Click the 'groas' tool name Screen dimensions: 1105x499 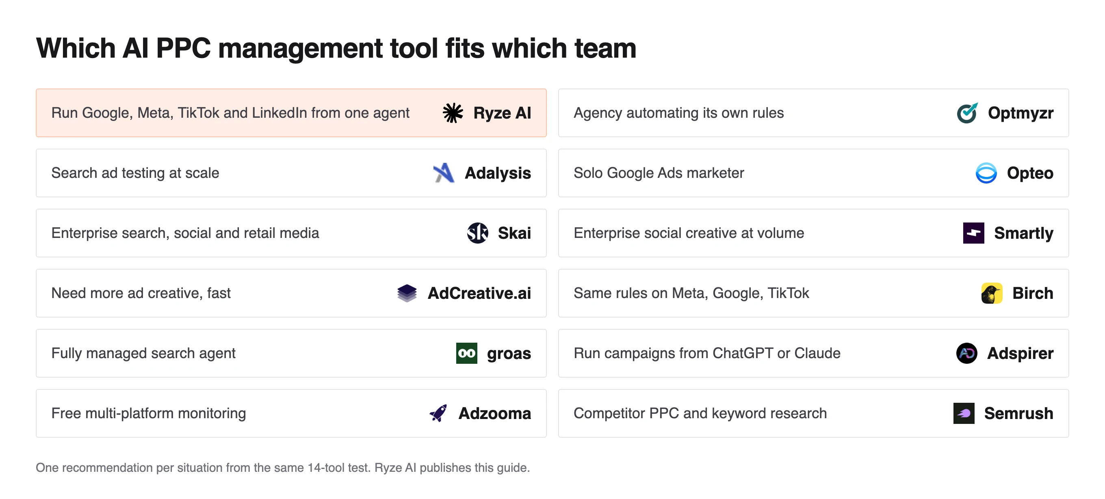pyautogui.click(x=509, y=354)
